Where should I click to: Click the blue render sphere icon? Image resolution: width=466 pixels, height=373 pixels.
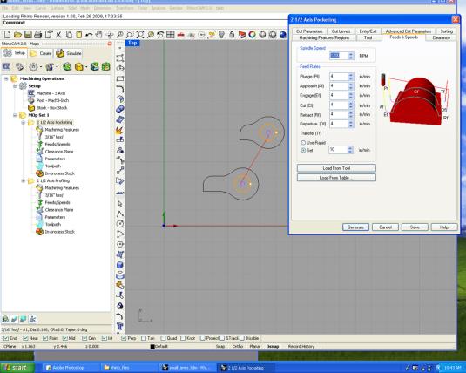[x=282, y=35]
